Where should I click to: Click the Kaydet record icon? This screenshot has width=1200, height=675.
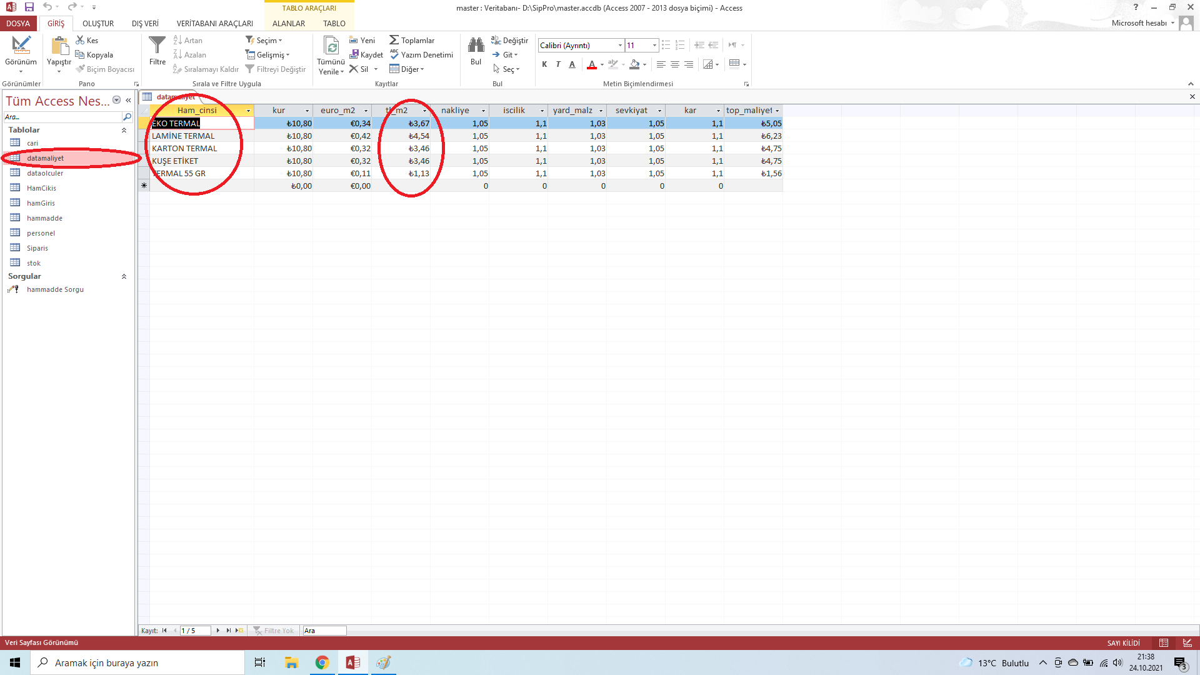click(x=354, y=55)
